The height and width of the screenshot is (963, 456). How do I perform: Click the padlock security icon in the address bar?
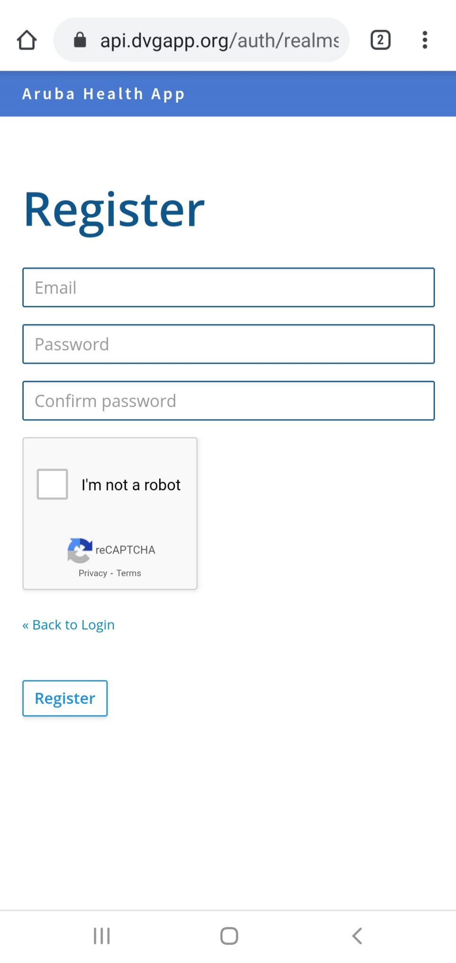80,39
